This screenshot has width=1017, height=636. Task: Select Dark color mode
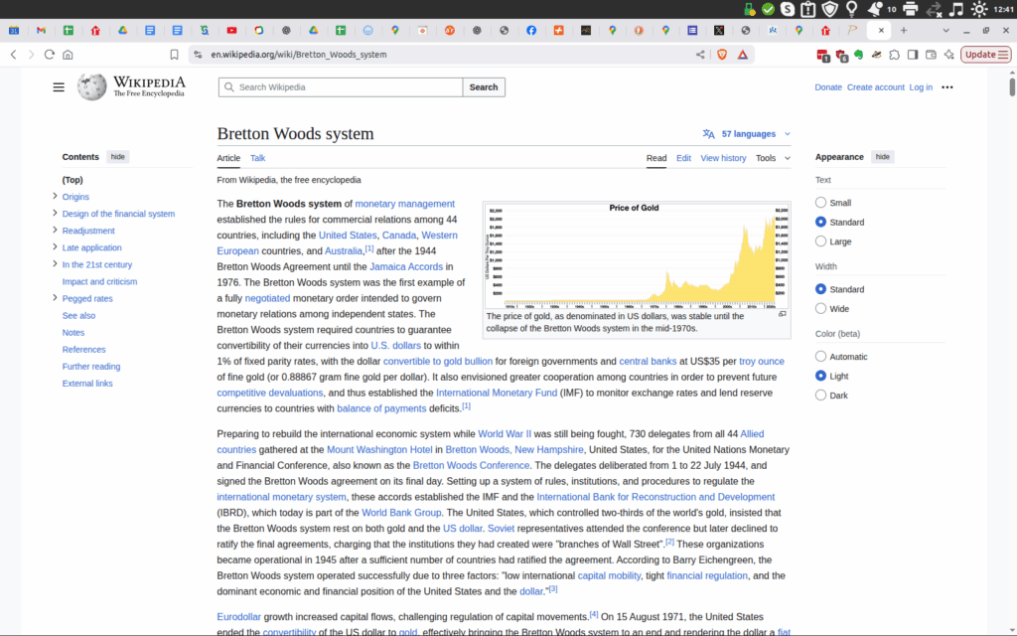820,396
